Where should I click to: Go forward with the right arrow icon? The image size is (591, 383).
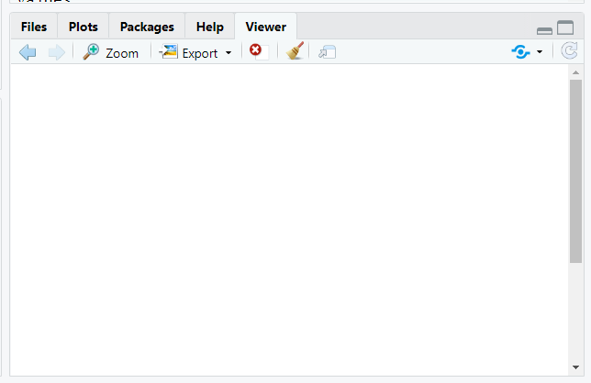pos(57,52)
